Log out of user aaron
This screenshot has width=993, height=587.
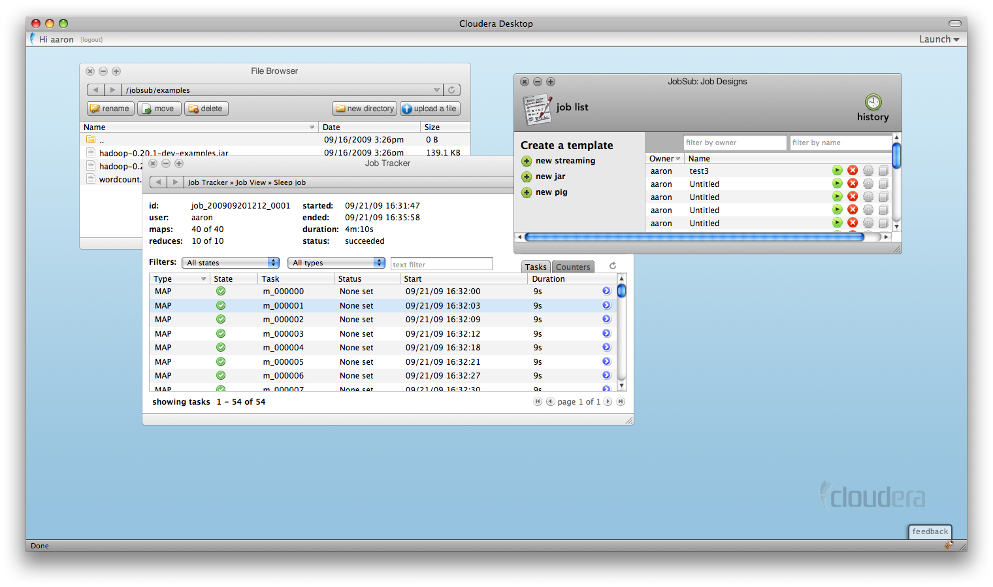[x=91, y=40]
